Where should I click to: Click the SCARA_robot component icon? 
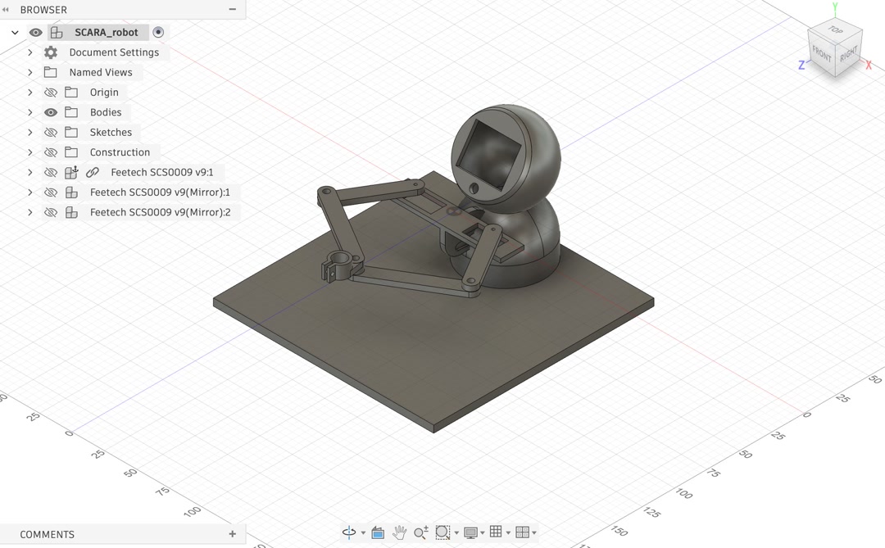tap(57, 33)
